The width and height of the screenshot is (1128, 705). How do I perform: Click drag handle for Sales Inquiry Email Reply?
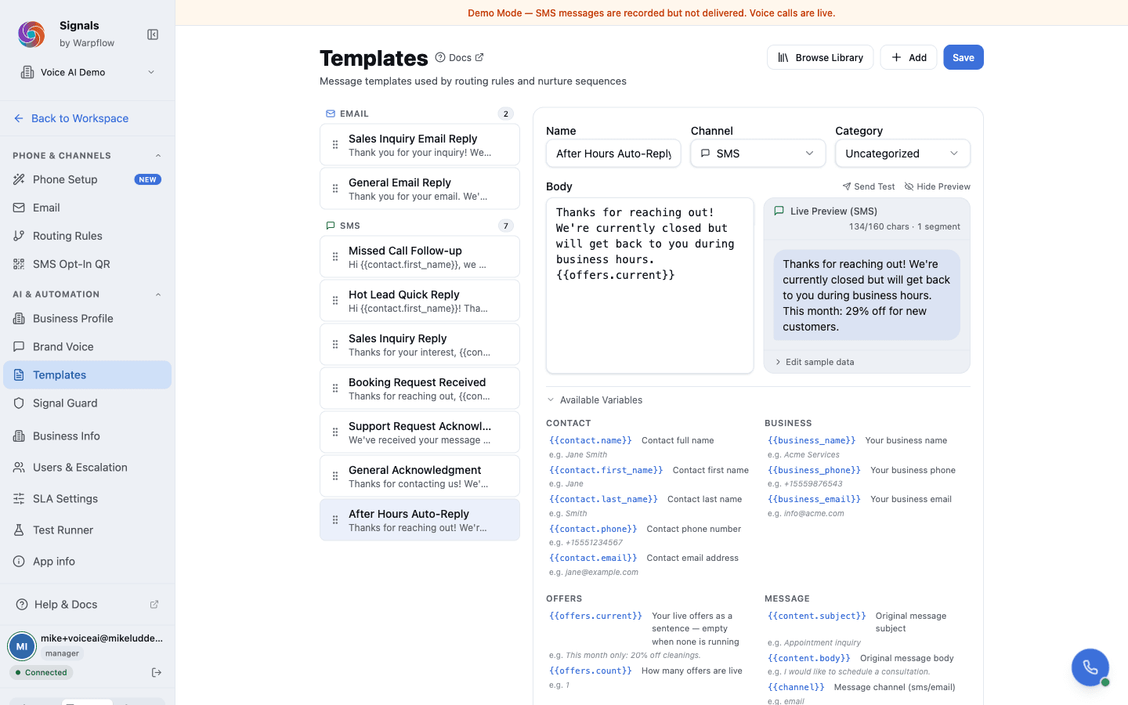pos(335,145)
